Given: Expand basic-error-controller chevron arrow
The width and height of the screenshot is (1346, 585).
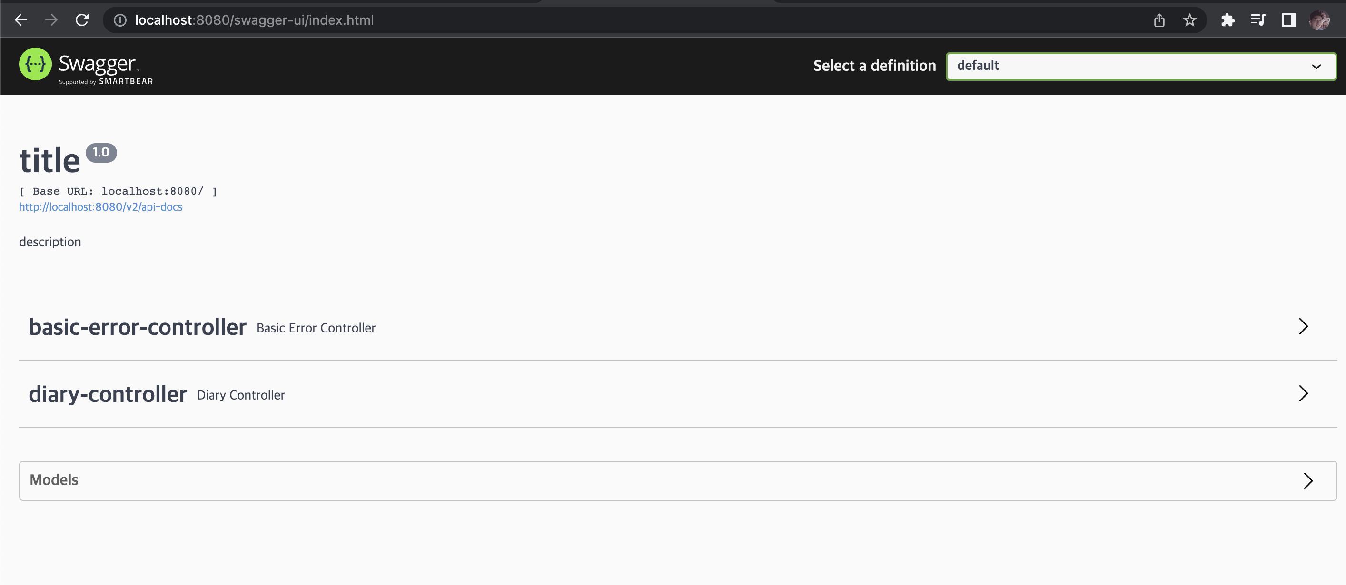Looking at the screenshot, I should click(x=1303, y=326).
